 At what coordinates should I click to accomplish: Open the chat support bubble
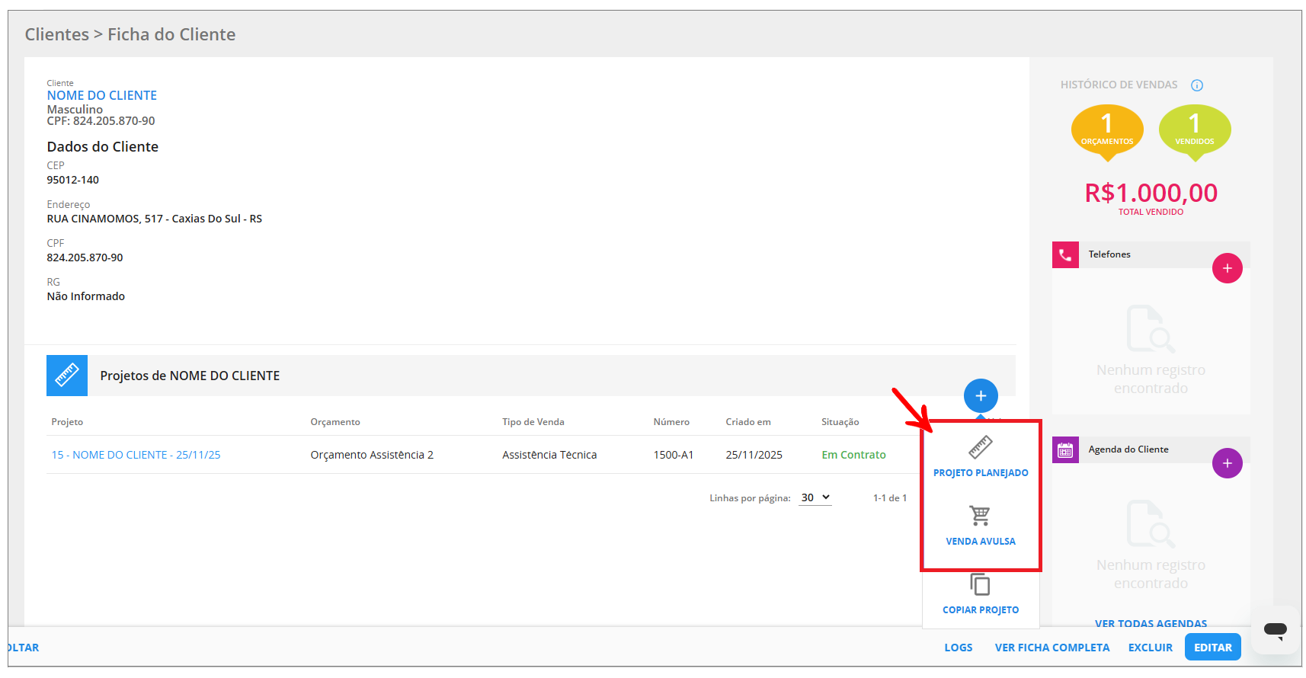pyautogui.click(x=1275, y=630)
